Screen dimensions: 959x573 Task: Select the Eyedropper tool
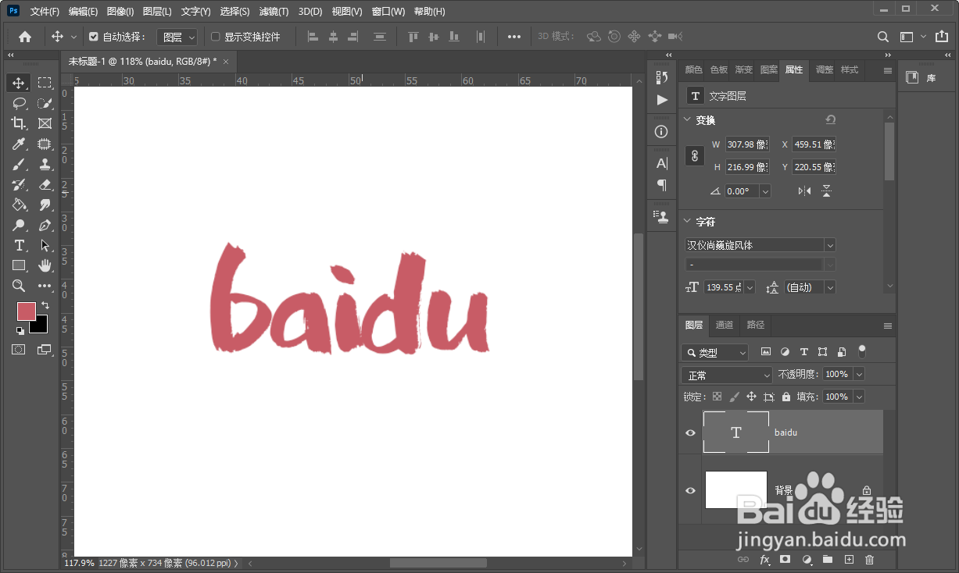click(x=19, y=144)
